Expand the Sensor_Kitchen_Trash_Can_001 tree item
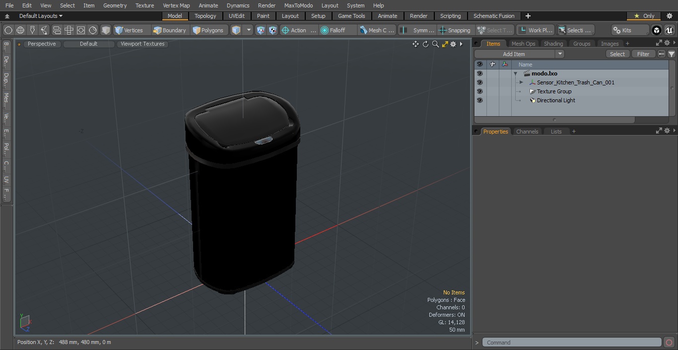Image resolution: width=678 pixels, height=350 pixels. [521, 82]
